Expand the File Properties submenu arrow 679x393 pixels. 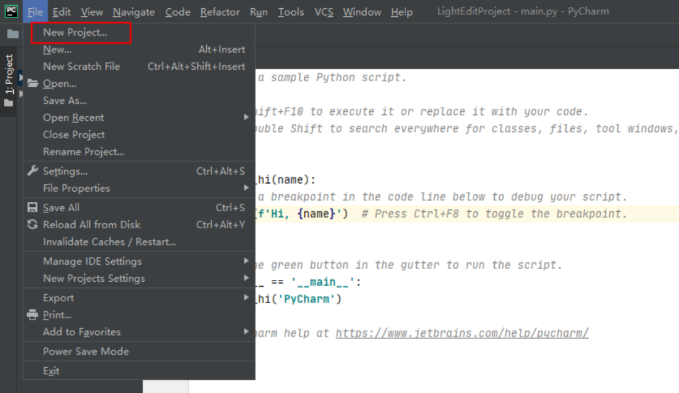246,188
